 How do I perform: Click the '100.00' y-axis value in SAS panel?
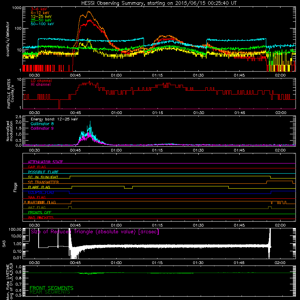point(15,229)
